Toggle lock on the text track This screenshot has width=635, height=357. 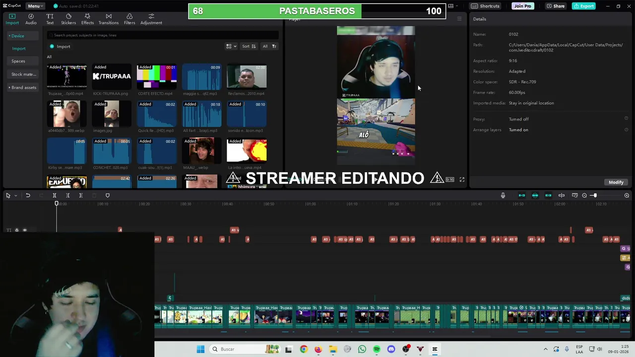point(16,230)
